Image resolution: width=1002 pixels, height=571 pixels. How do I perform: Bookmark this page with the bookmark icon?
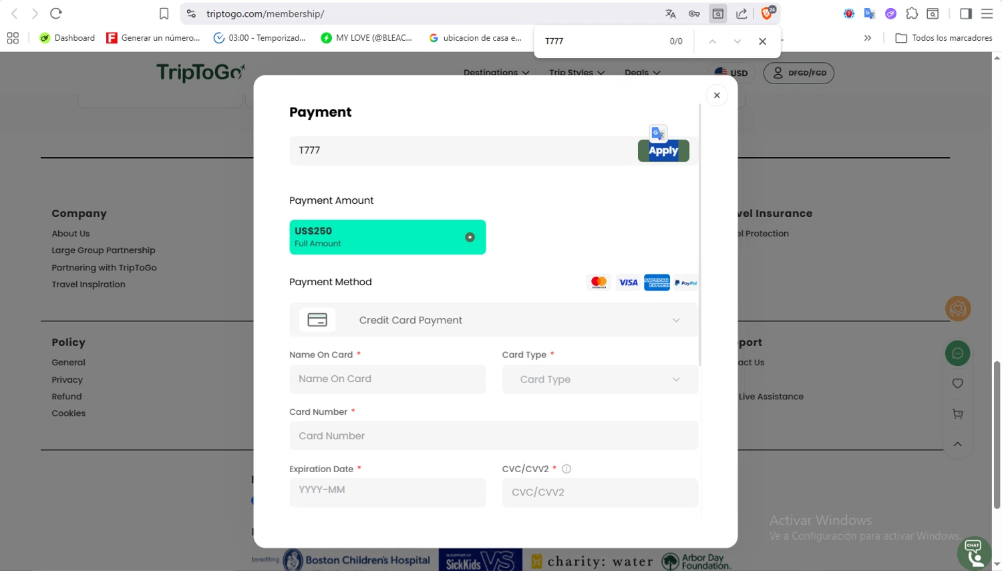[164, 13]
